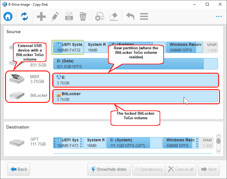Select the source System R 16MB partition
The width and height of the screenshot is (227, 179).
pos(96,47)
